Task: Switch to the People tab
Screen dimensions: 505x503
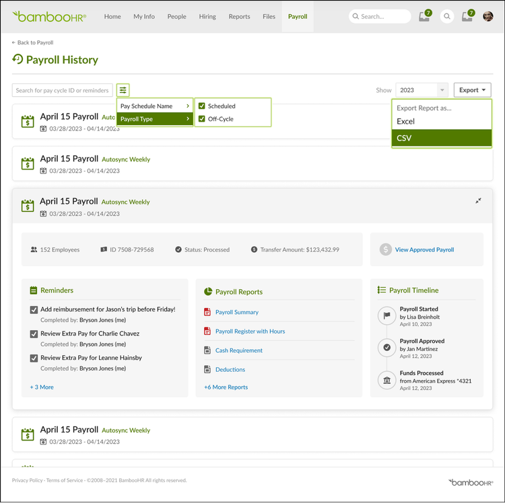Action: pyautogui.click(x=176, y=16)
